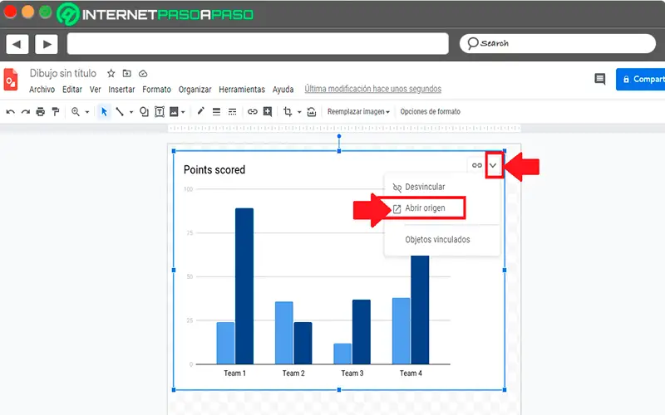
Task: Select the Line tool
Action: click(120, 112)
